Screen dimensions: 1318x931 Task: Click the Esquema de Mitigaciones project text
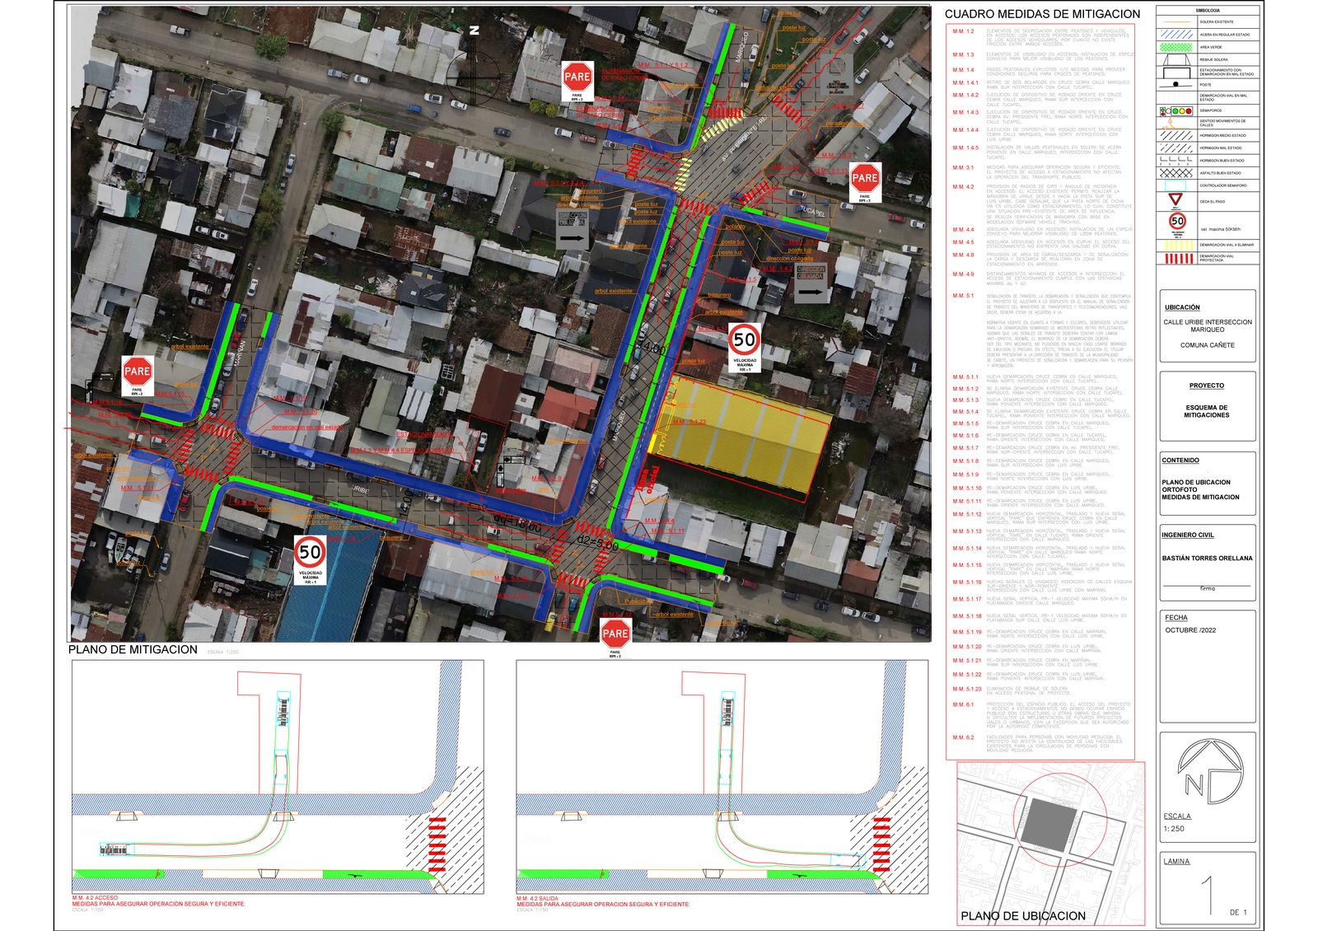click(1207, 411)
